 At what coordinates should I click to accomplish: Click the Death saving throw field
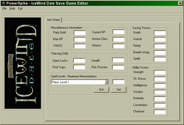click(160, 33)
